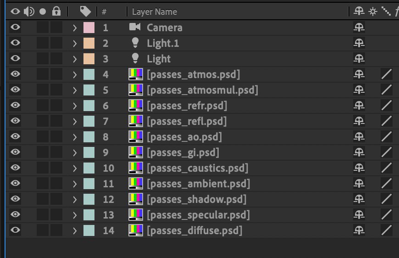Expand the passes_specular.psd layer

[75, 215]
